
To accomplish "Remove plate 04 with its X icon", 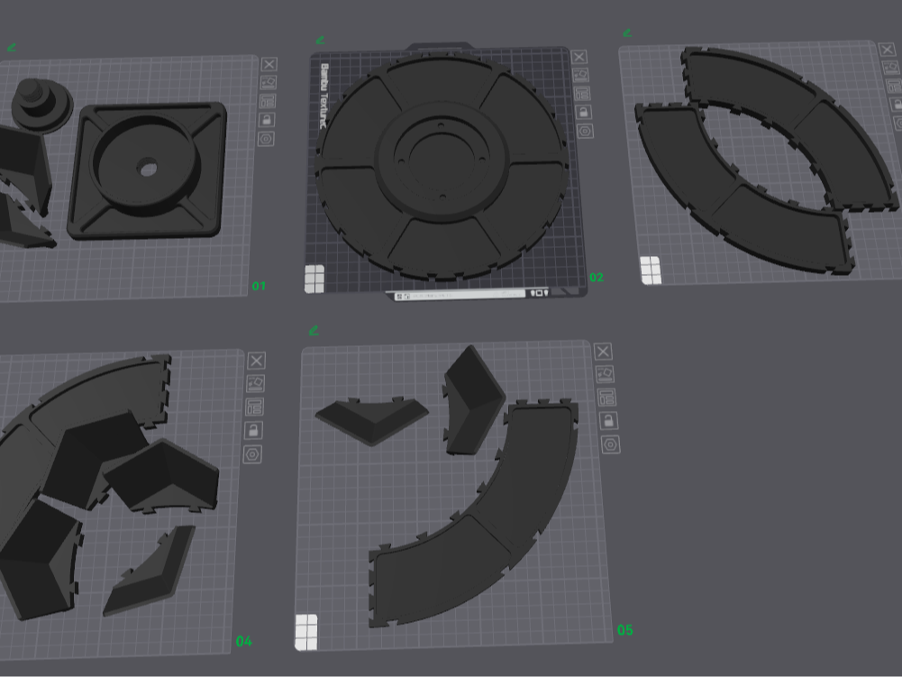I will (x=257, y=361).
